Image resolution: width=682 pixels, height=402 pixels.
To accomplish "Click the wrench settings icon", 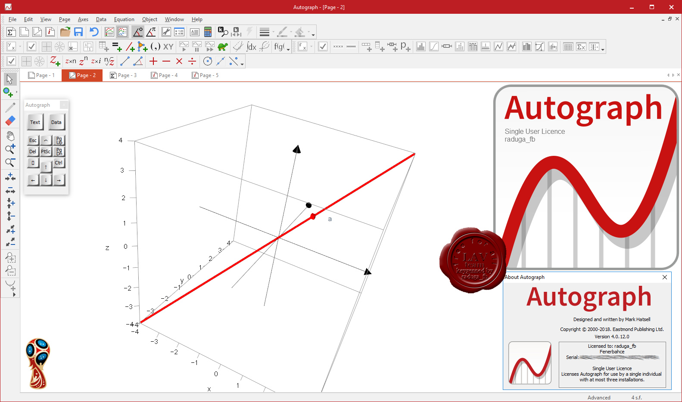I will point(166,32).
